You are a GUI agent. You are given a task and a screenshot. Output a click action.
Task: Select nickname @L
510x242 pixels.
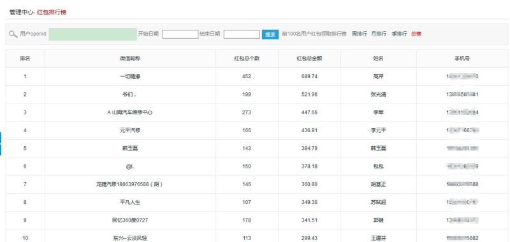(x=130, y=166)
